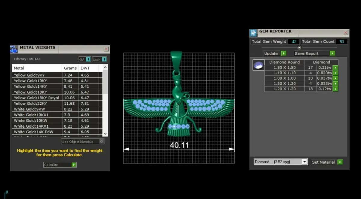Viewport: 361px width, 199px height.
Task: Click the Metal Weights panel title icon
Action: (x=14, y=49)
